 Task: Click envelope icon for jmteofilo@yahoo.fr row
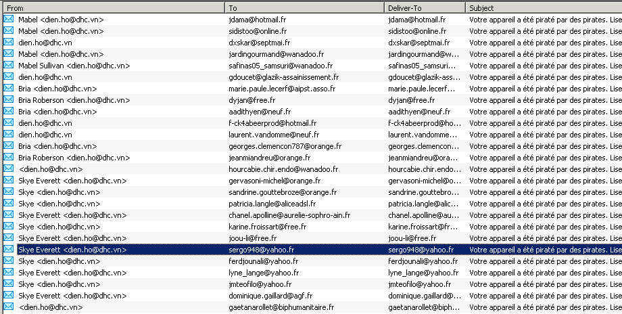(8, 284)
